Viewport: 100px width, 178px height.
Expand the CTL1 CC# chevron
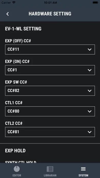click(x=90, y=111)
